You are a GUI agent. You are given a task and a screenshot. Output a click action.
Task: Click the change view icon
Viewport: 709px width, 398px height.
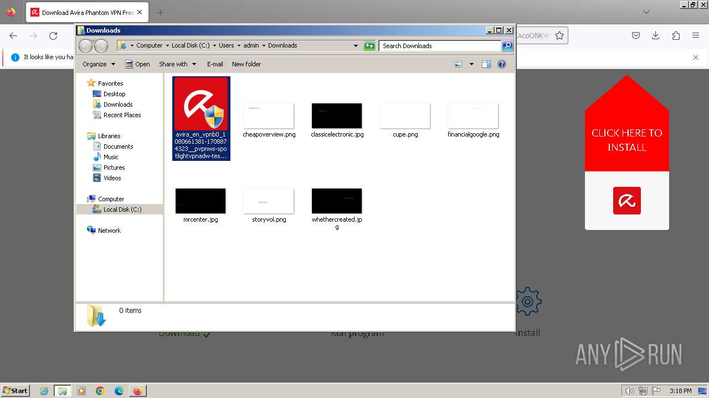458,64
